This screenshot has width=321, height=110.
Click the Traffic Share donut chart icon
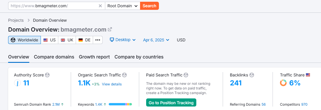283,83
